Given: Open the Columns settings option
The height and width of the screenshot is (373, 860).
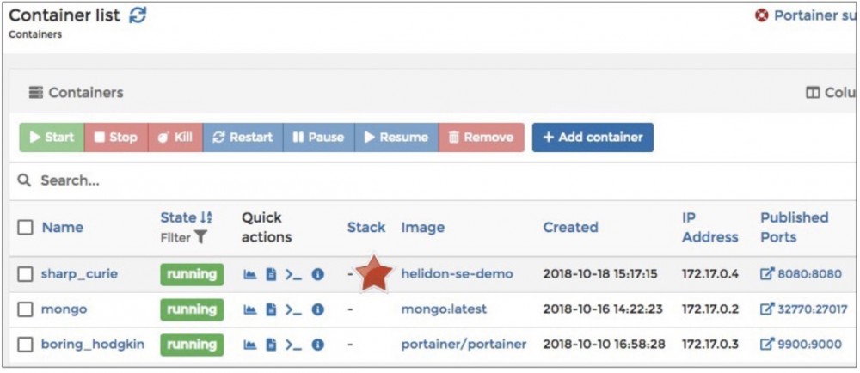Looking at the screenshot, I should point(830,93).
